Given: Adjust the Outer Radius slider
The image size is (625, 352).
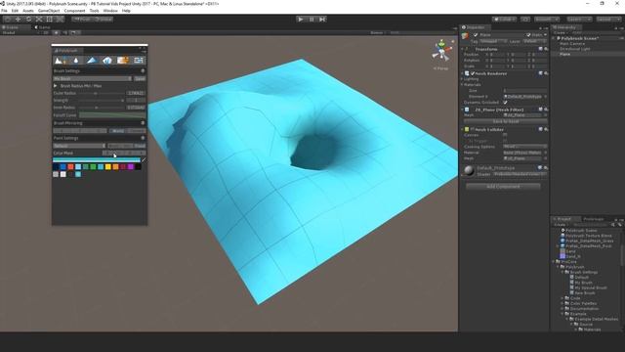Looking at the screenshot, I should [101, 94].
